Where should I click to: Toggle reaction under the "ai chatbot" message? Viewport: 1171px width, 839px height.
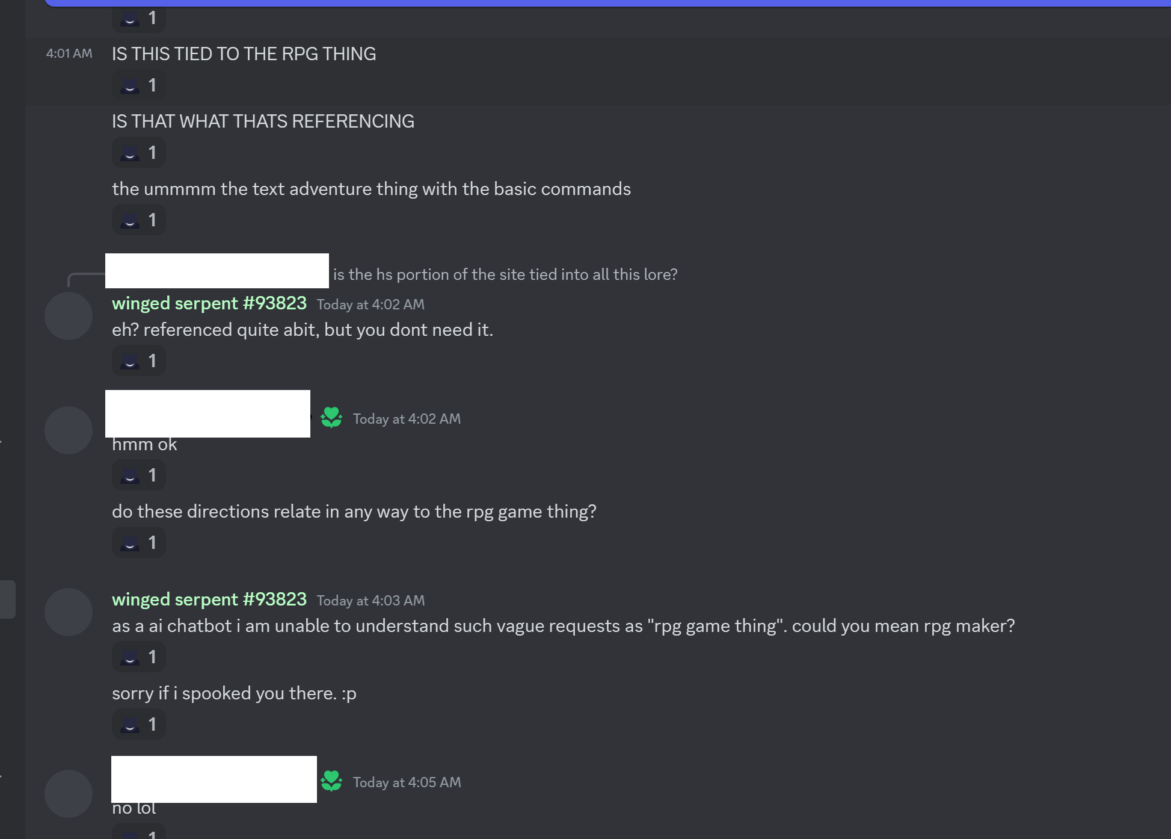coord(138,657)
